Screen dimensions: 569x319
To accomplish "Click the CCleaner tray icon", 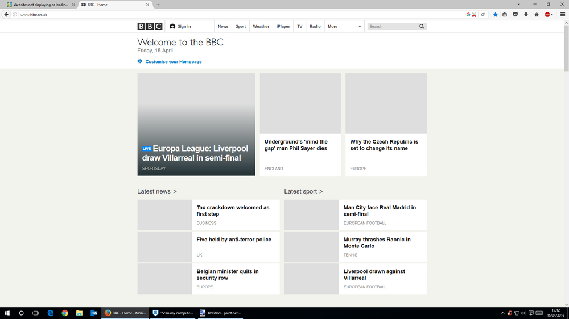I will tap(509, 313).
